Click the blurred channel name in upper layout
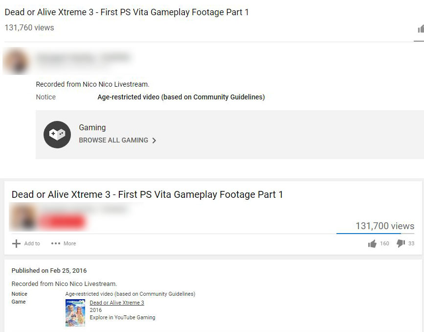 click(84, 57)
